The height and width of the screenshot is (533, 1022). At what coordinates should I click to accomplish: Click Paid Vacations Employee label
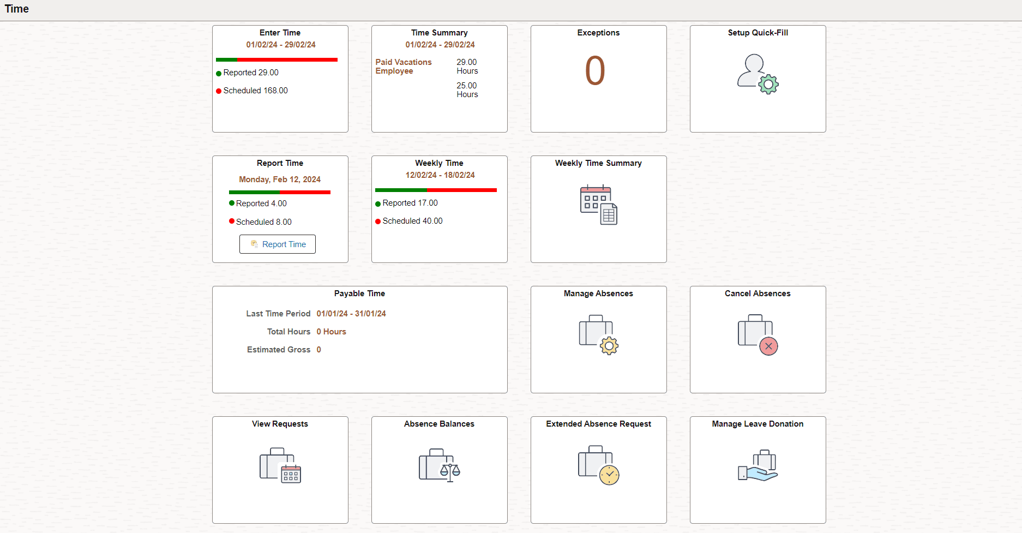tap(403, 67)
